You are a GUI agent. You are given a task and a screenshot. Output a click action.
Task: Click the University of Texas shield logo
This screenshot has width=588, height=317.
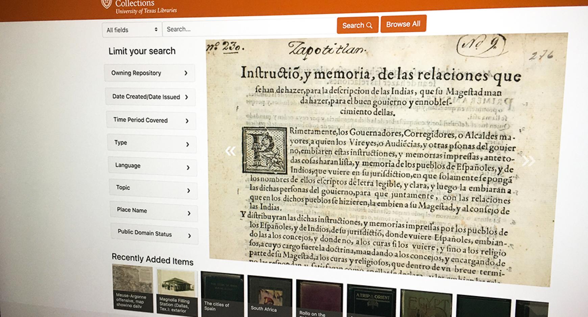pos(106,4)
